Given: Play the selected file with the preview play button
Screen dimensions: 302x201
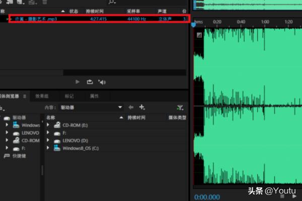Looking at the screenshot, I should [78, 82].
